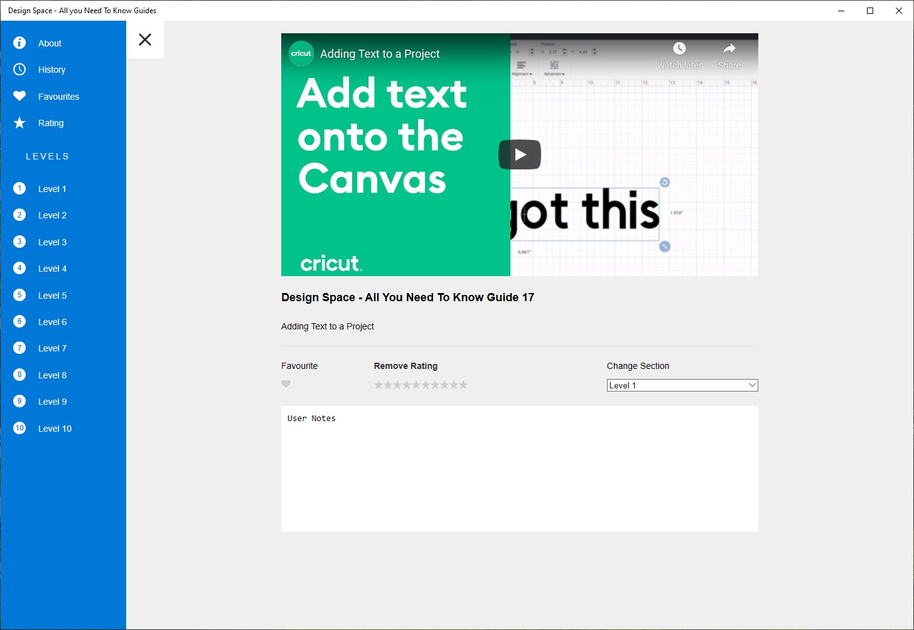The image size is (914, 630).
Task: Maximize the Design Space guides window
Action: (870, 11)
